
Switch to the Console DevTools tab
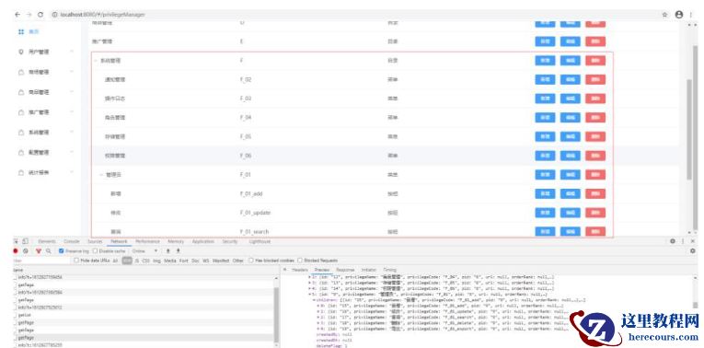[x=72, y=241]
